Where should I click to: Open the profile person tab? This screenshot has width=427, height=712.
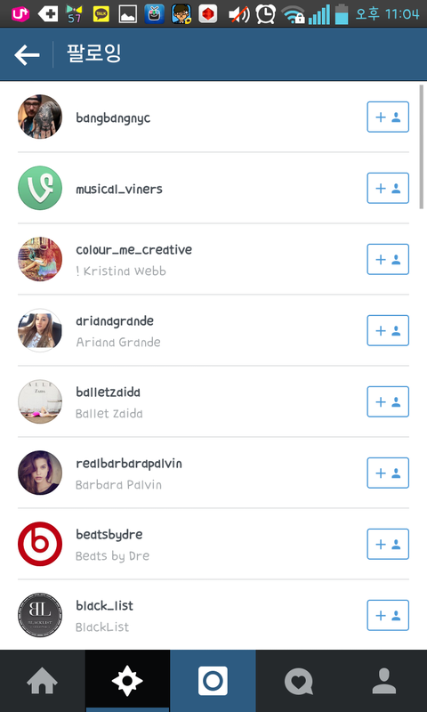point(384,681)
